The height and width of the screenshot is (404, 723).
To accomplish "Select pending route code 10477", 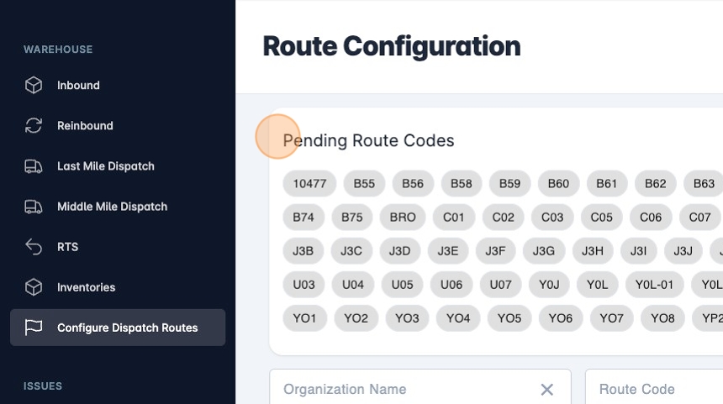I will (x=309, y=184).
